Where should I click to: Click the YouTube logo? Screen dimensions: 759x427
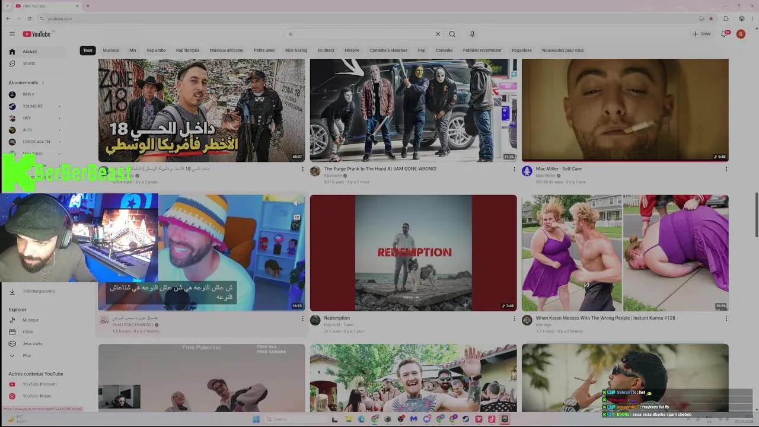pos(37,34)
